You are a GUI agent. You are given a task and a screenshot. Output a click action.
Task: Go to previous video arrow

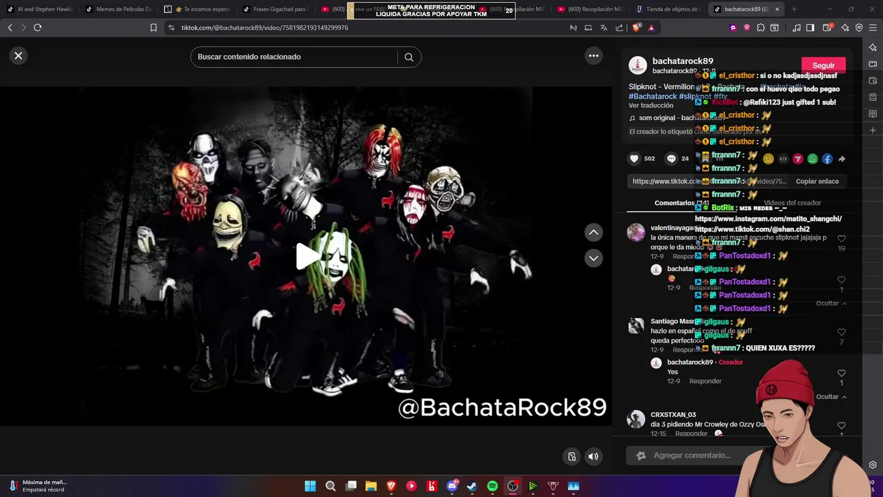pos(593,233)
